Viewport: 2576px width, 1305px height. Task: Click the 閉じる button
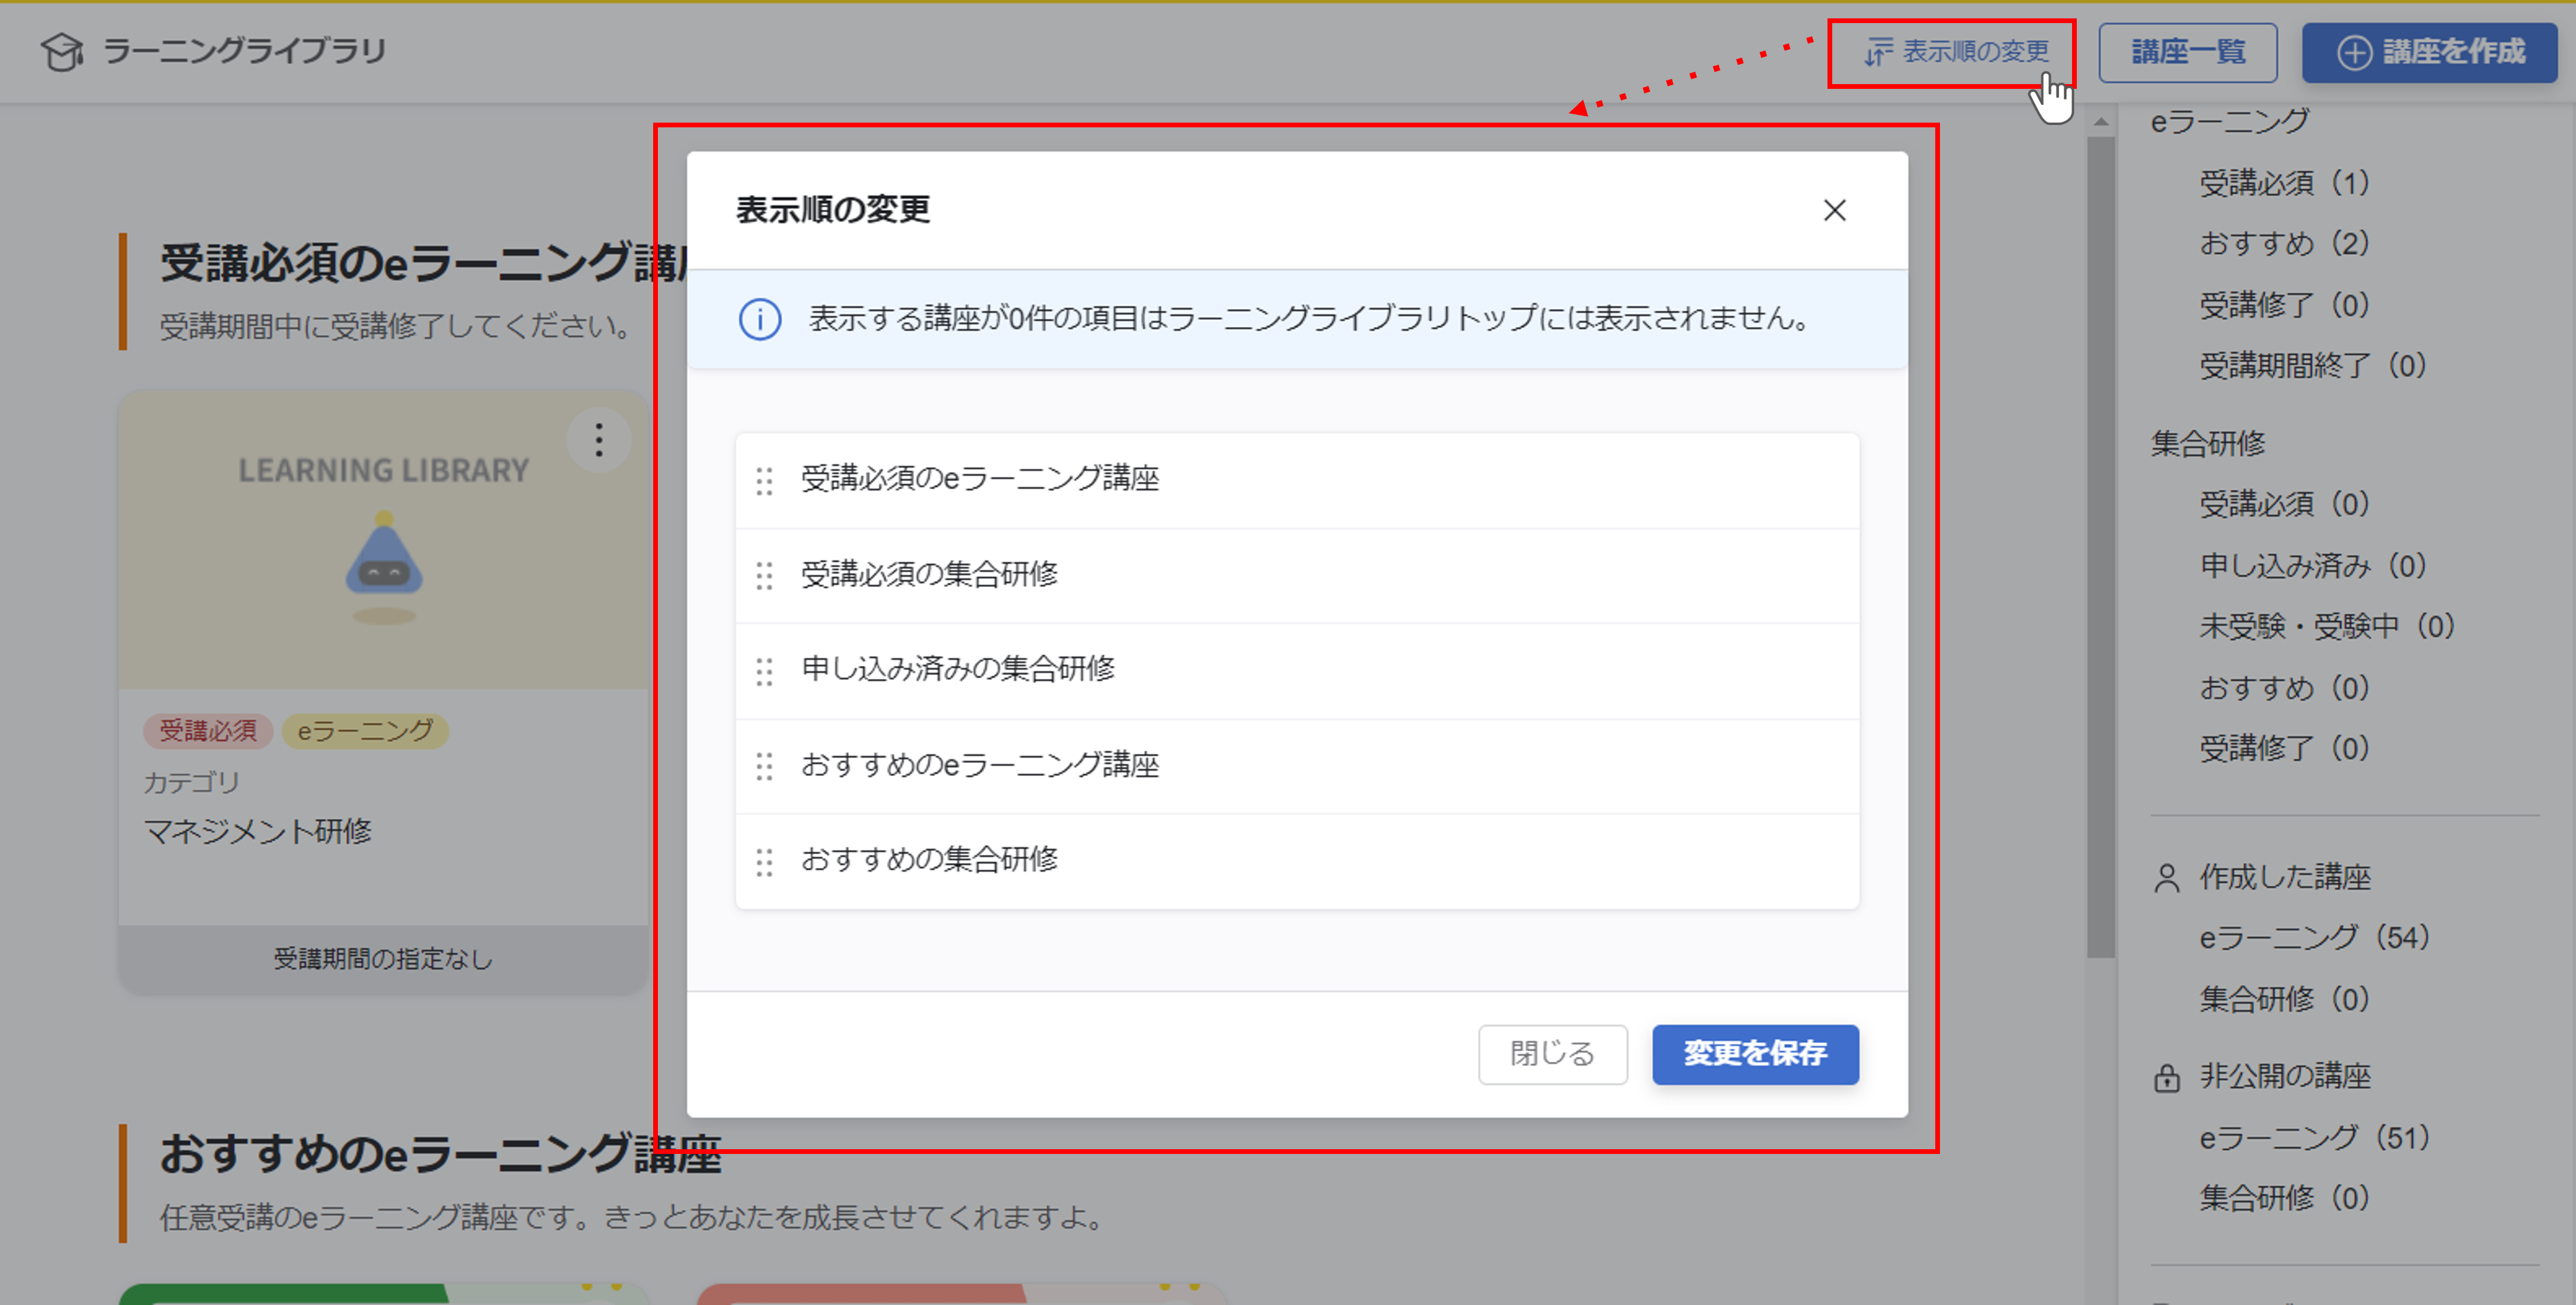pyautogui.click(x=1553, y=1054)
